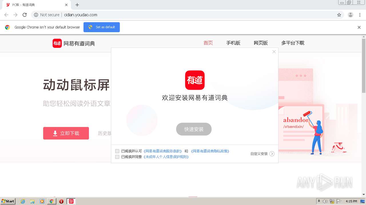Screen dimensions: 366x205
Task: Click the Set as default button
Action: pyautogui.click(x=102, y=27)
